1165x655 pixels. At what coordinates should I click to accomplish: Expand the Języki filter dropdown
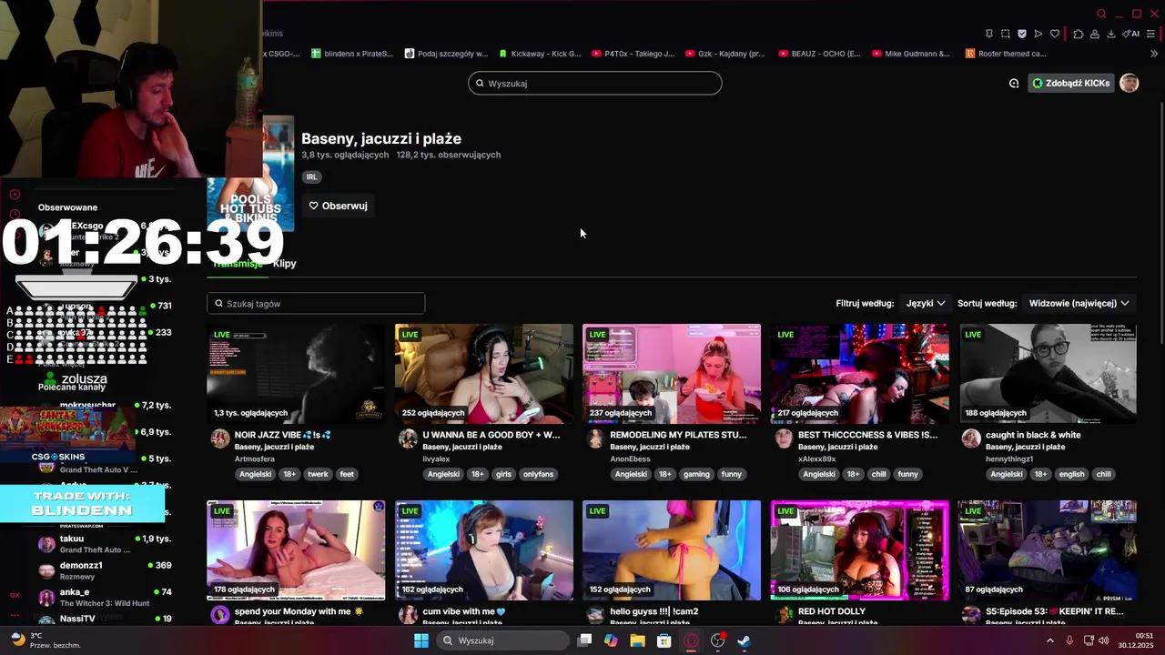[x=926, y=303]
